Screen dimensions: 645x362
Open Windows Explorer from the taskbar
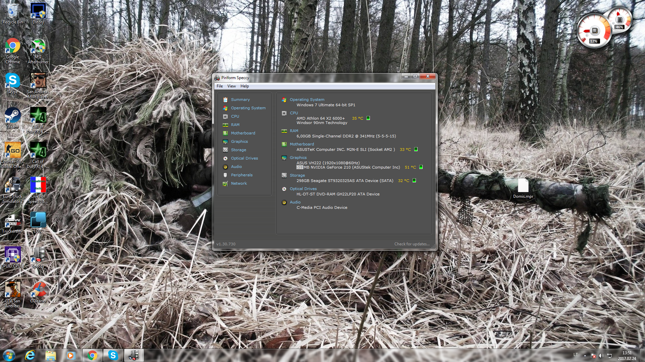[x=50, y=355]
